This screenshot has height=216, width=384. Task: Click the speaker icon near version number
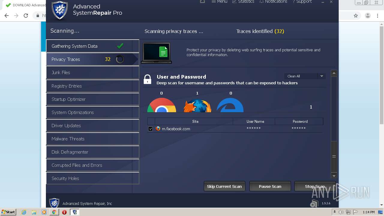[x=314, y=203]
